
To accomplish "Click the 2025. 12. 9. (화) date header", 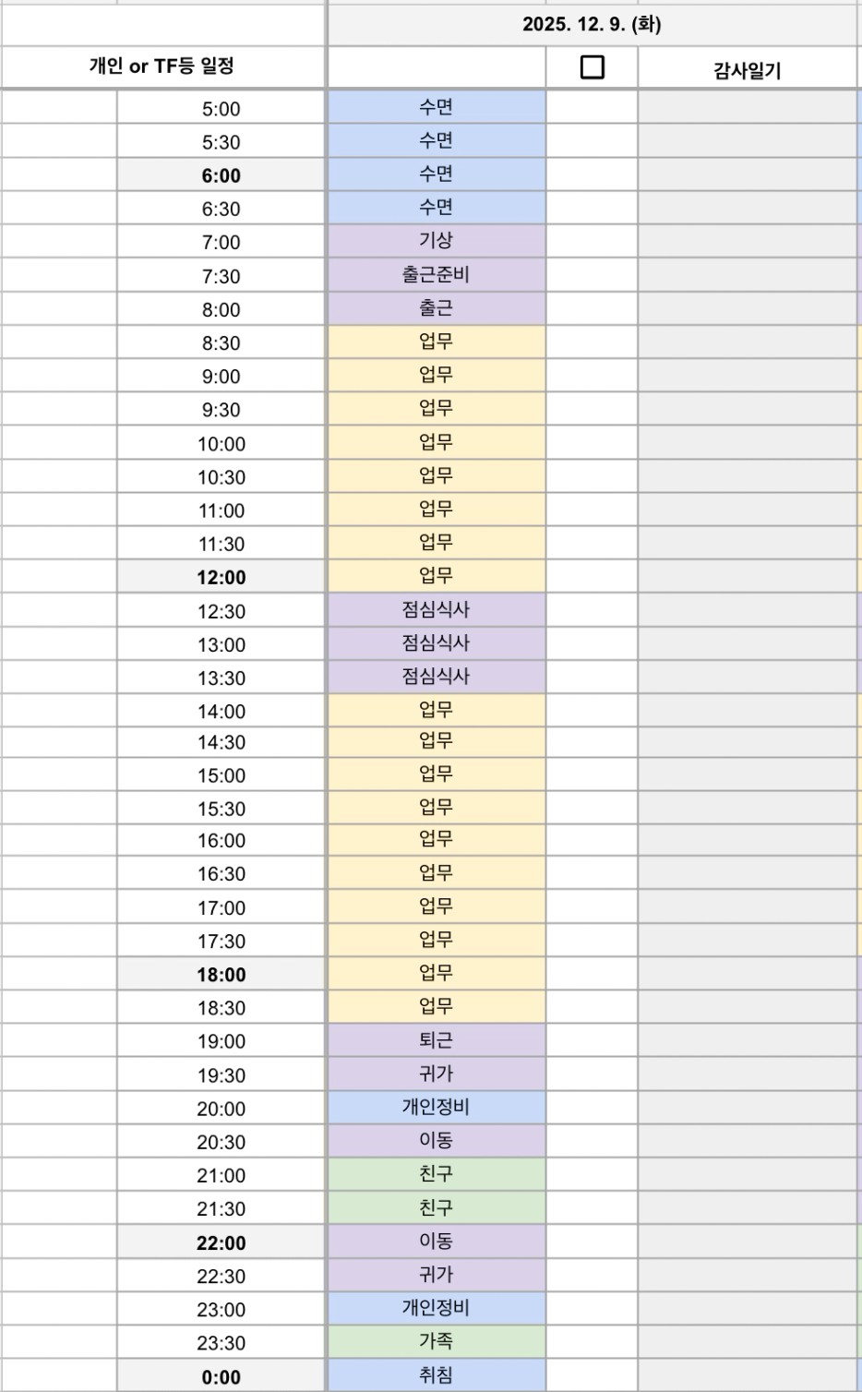I will tap(592, 25).
